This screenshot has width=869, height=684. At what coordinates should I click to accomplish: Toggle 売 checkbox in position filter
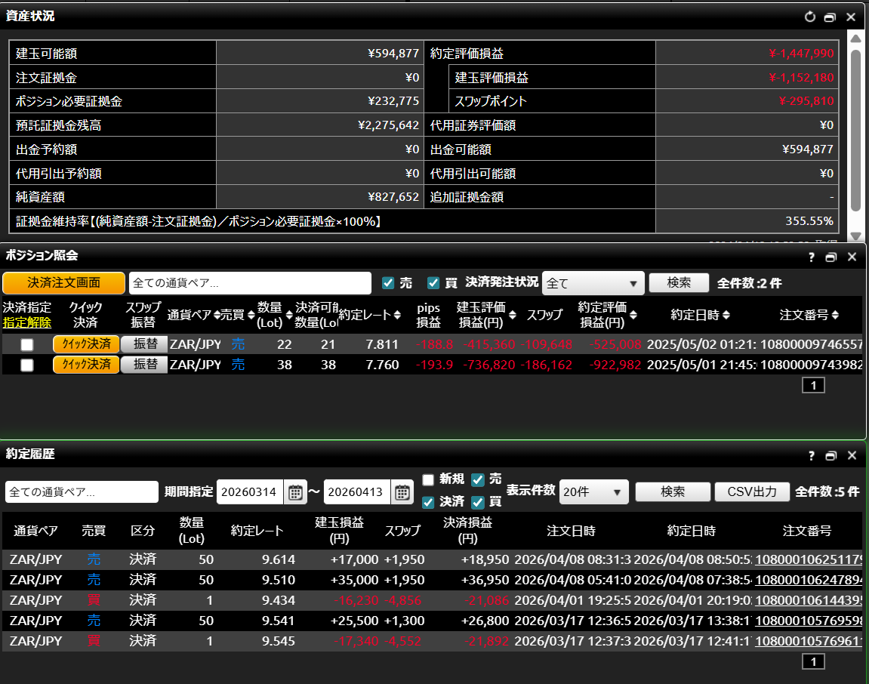[389, 283]
